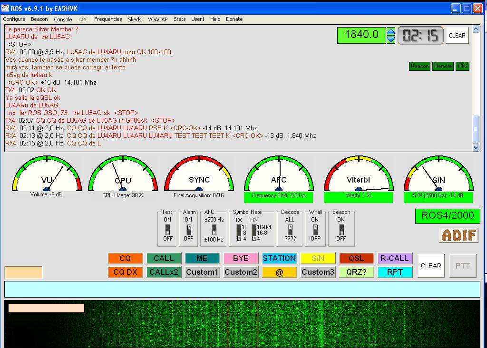
Task: Click the green RIG indicator button
Action: point(462,66)
